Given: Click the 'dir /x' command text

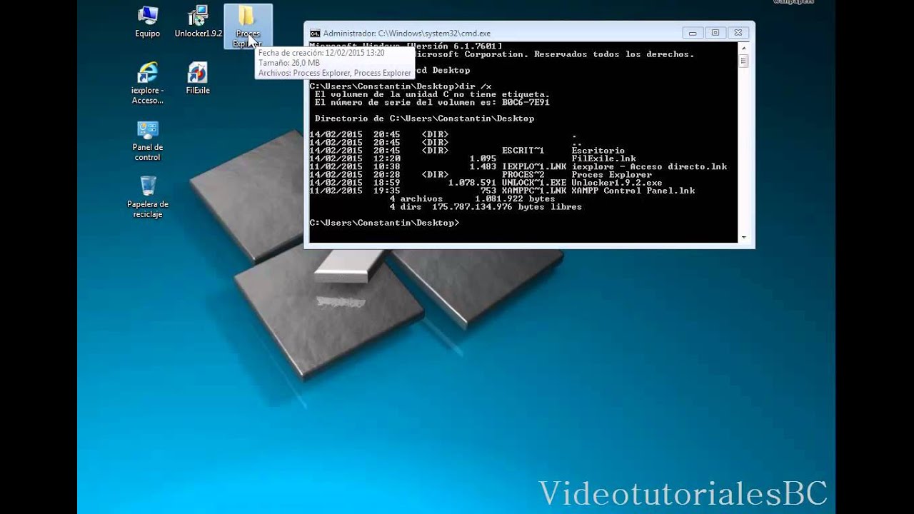Looking at the screenshot, I should [476, 86].
